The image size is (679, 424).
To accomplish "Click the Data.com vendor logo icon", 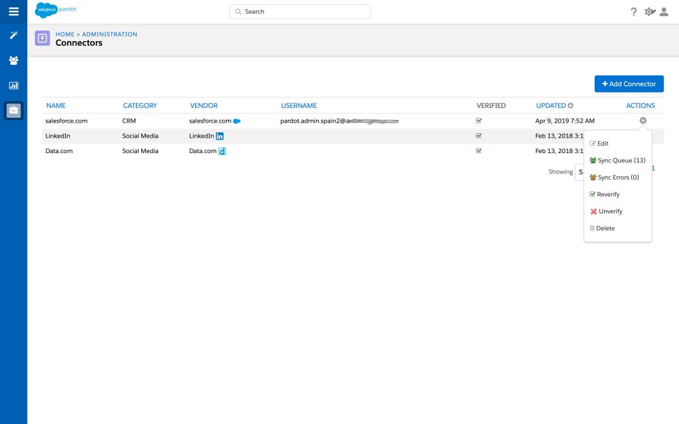I will click(221, 151).
